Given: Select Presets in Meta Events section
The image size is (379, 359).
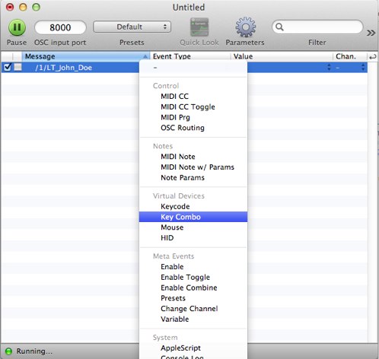Looking at the screenshot, I should pyautogui.click(x=193, y=298).
